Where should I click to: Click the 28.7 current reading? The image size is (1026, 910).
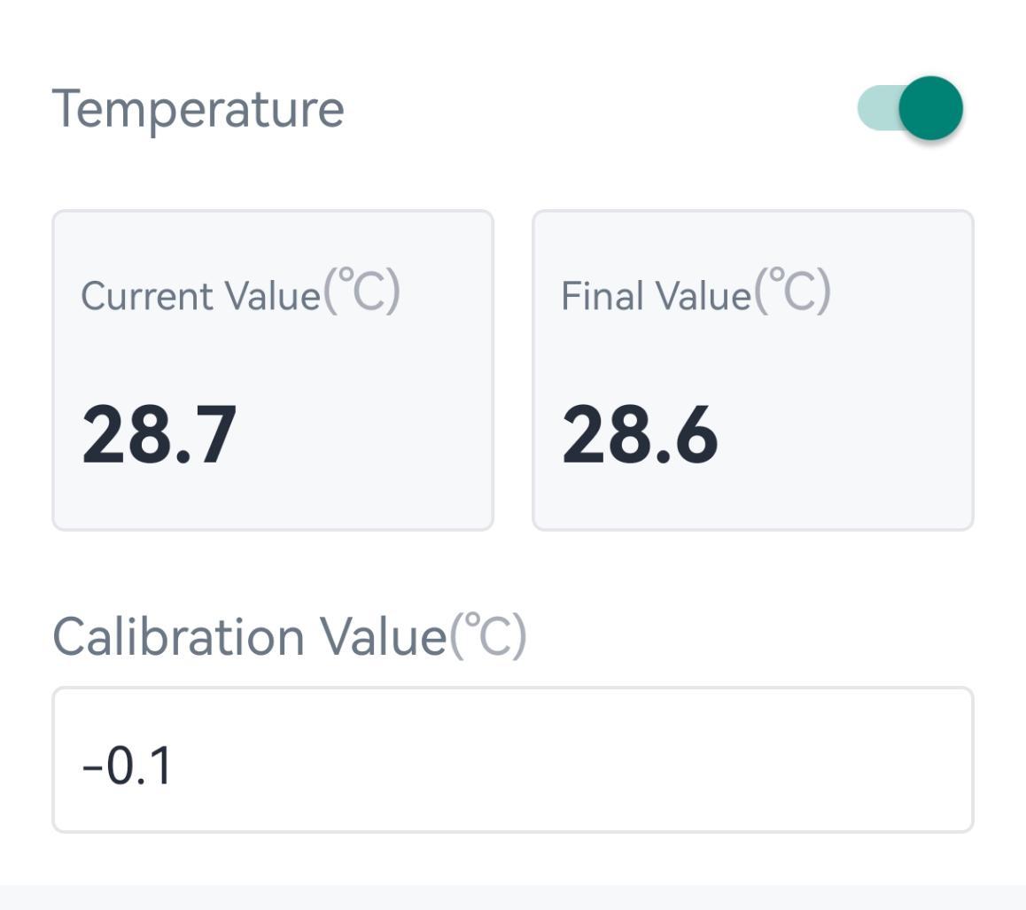[159, 434]
